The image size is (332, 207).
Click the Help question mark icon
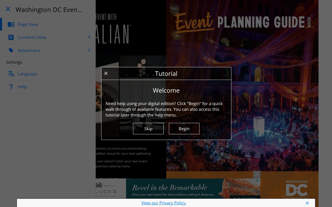(x=11, y=87)
